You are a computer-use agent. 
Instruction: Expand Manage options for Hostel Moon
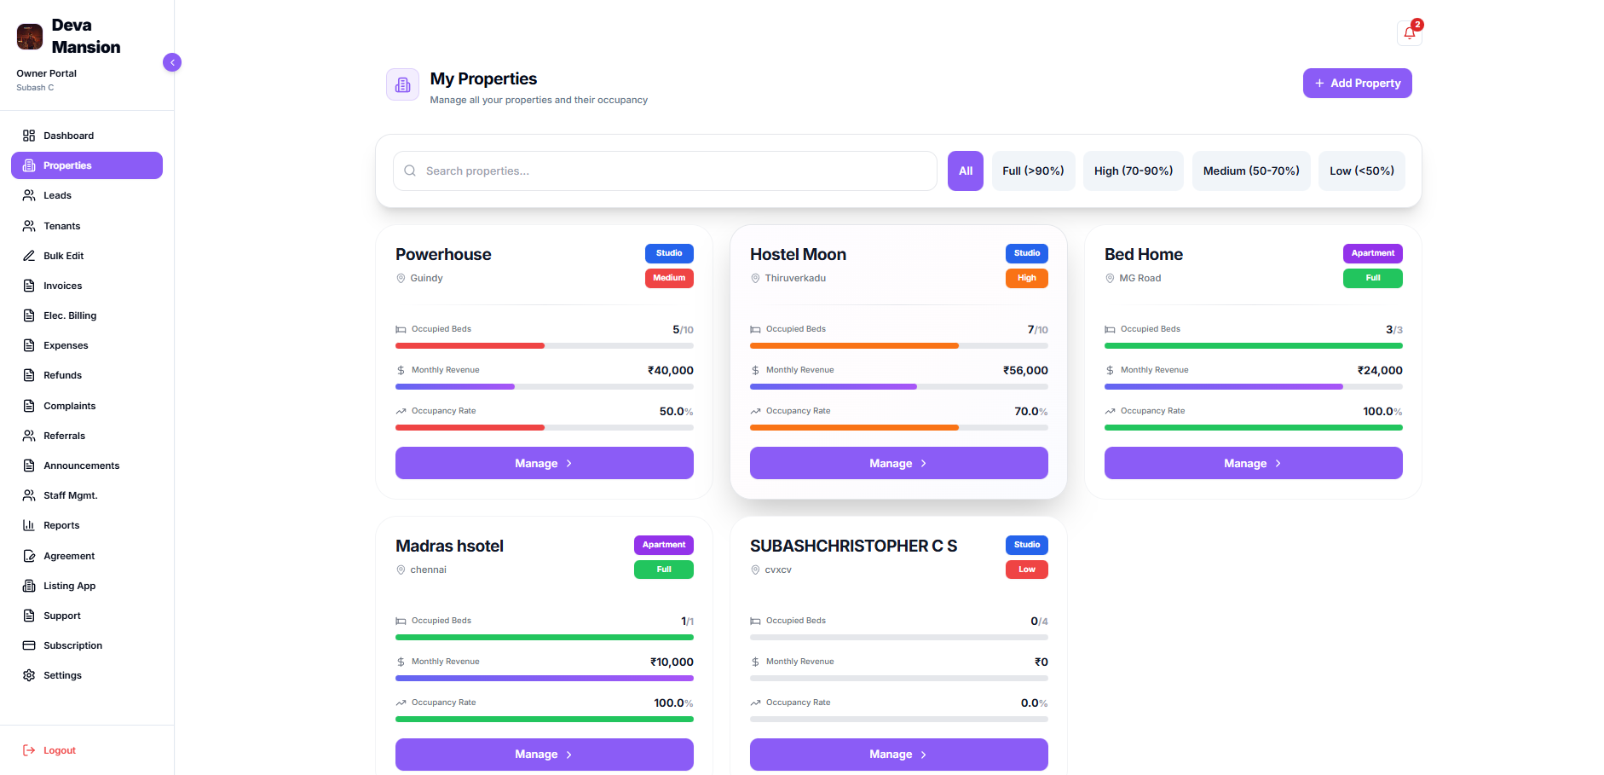click(897, 463)
